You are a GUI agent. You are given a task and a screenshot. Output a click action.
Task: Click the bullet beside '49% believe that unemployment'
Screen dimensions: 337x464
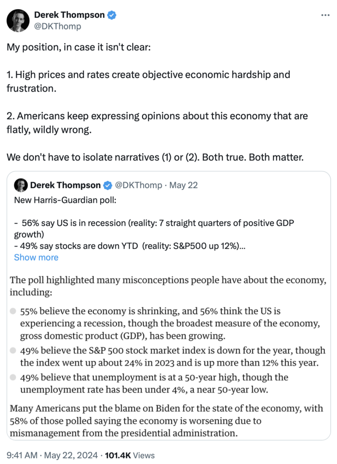tap(13, 377)
